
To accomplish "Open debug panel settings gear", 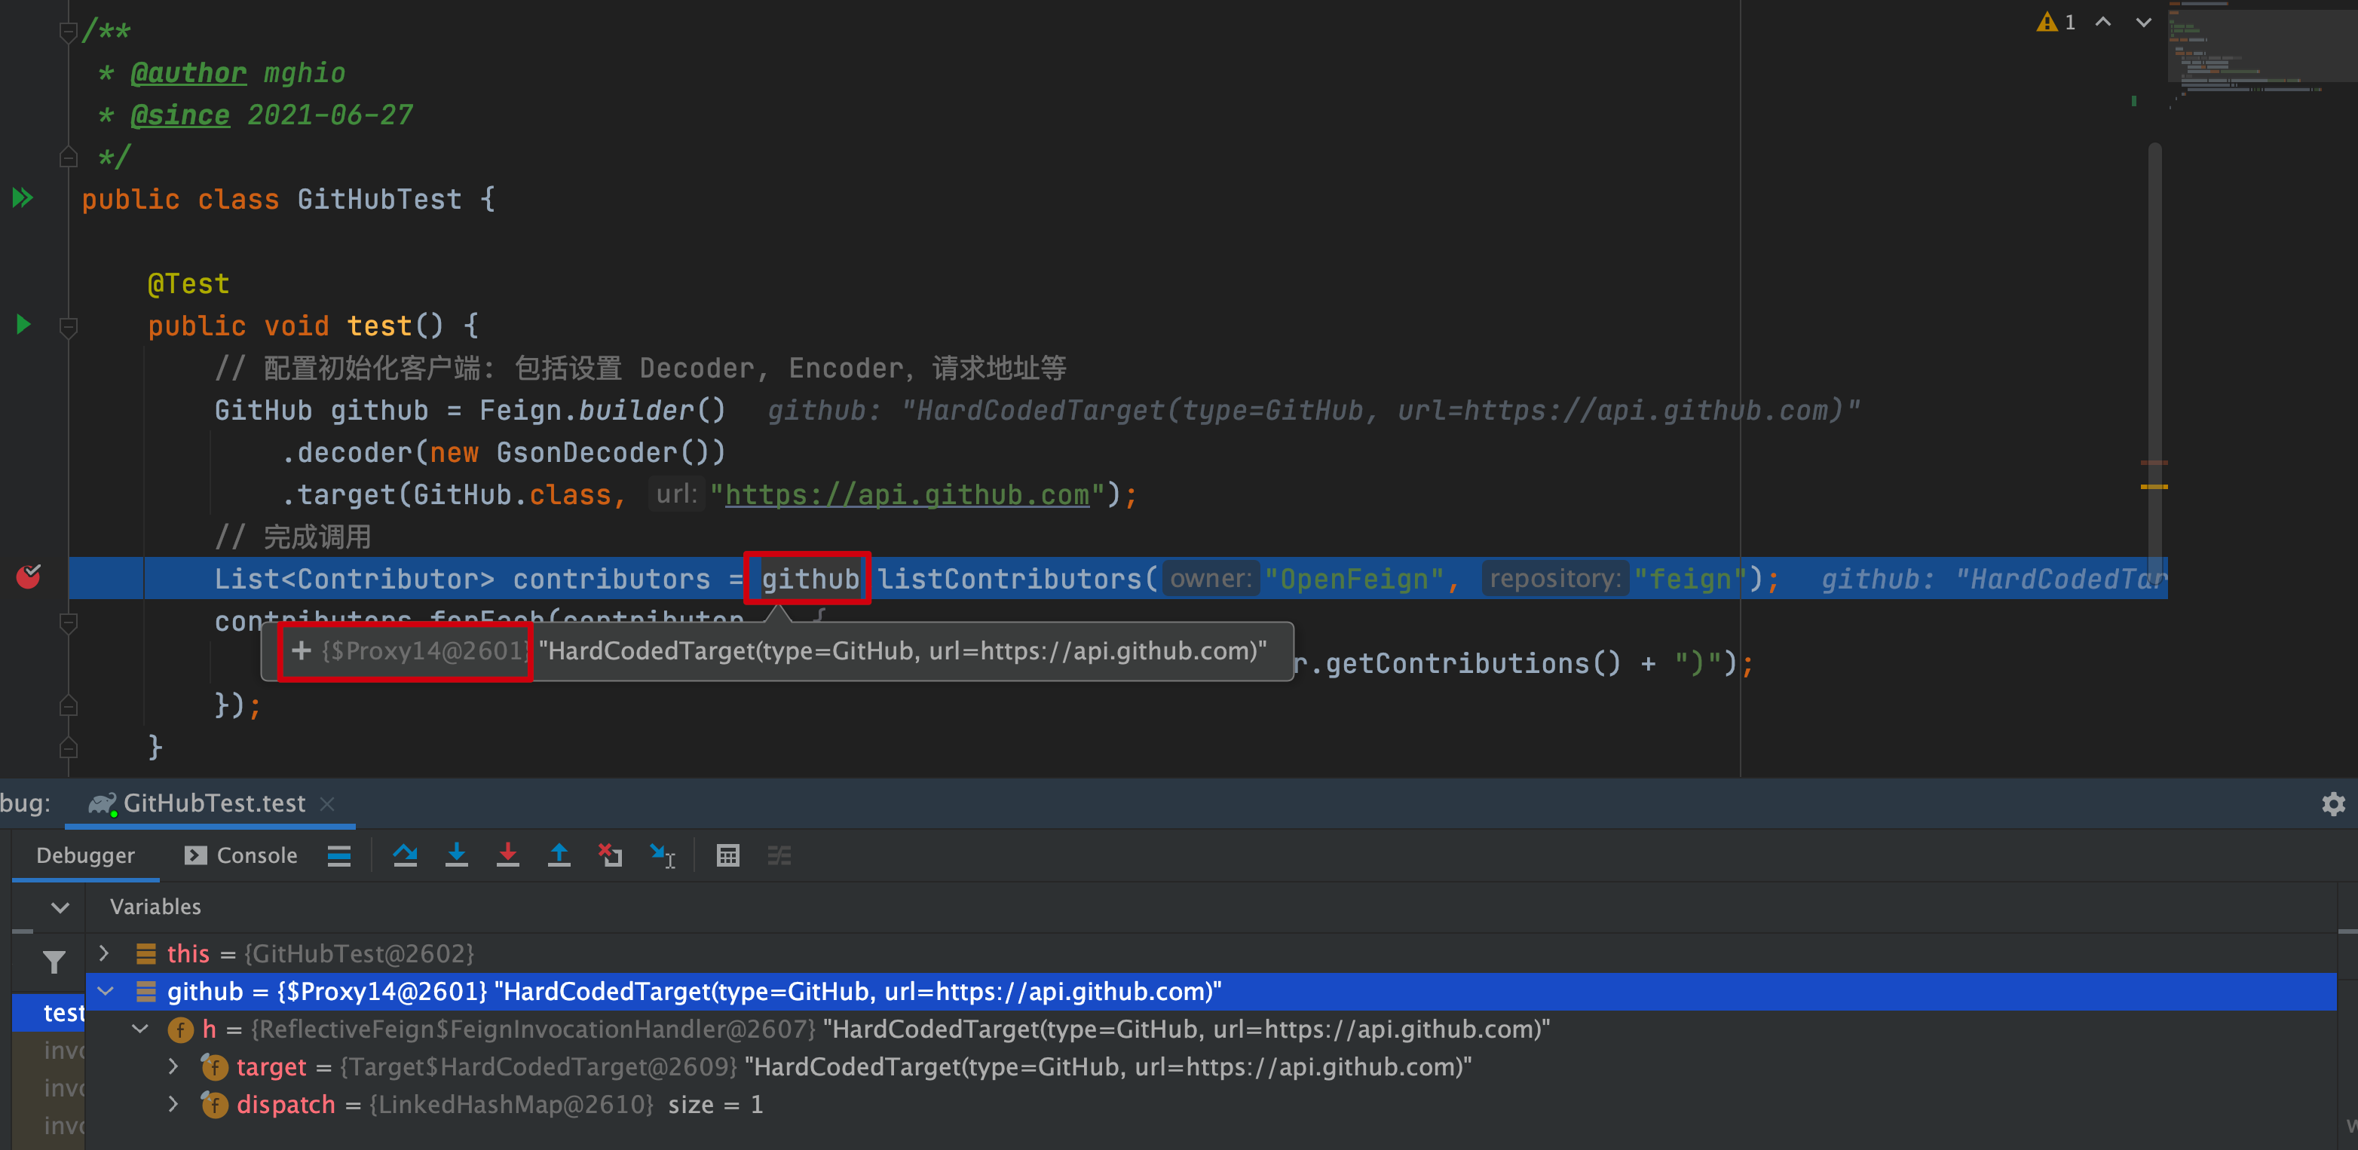I will tap(2333, 803).
